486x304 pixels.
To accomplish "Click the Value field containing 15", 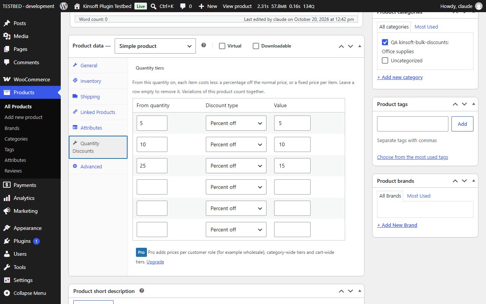I will (x=292, y=166).
